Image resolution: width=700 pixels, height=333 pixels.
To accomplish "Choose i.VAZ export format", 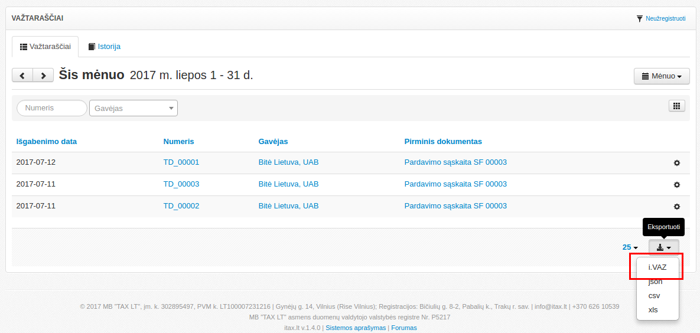I will point(657,267).
